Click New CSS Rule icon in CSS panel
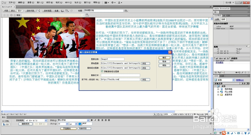The image size is (251, 135). click(239, 72)
